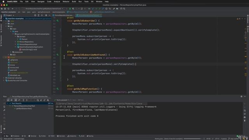Viewport: 249px width, 140px height.
Task: Click export test results icon
Action: (x=44, y=100)
